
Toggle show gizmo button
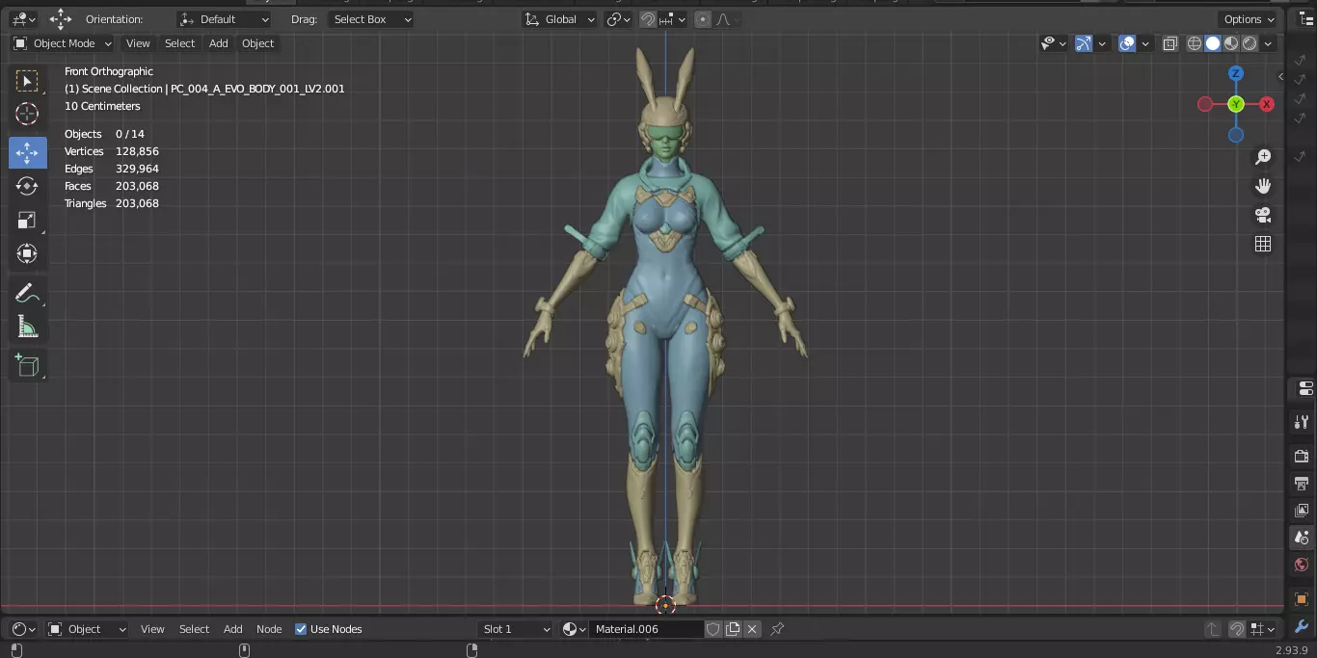(x=1084, y=43)
